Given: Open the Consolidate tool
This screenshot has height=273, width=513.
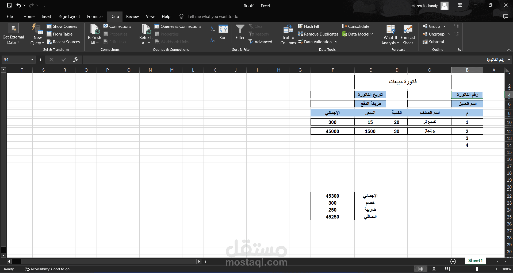Looking at the screenshot, I should point(355,26).
